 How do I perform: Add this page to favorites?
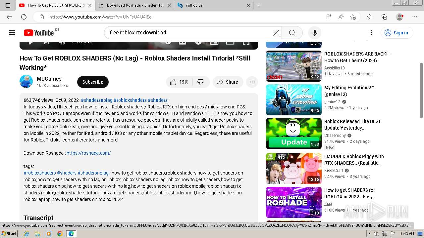point(353,17)
